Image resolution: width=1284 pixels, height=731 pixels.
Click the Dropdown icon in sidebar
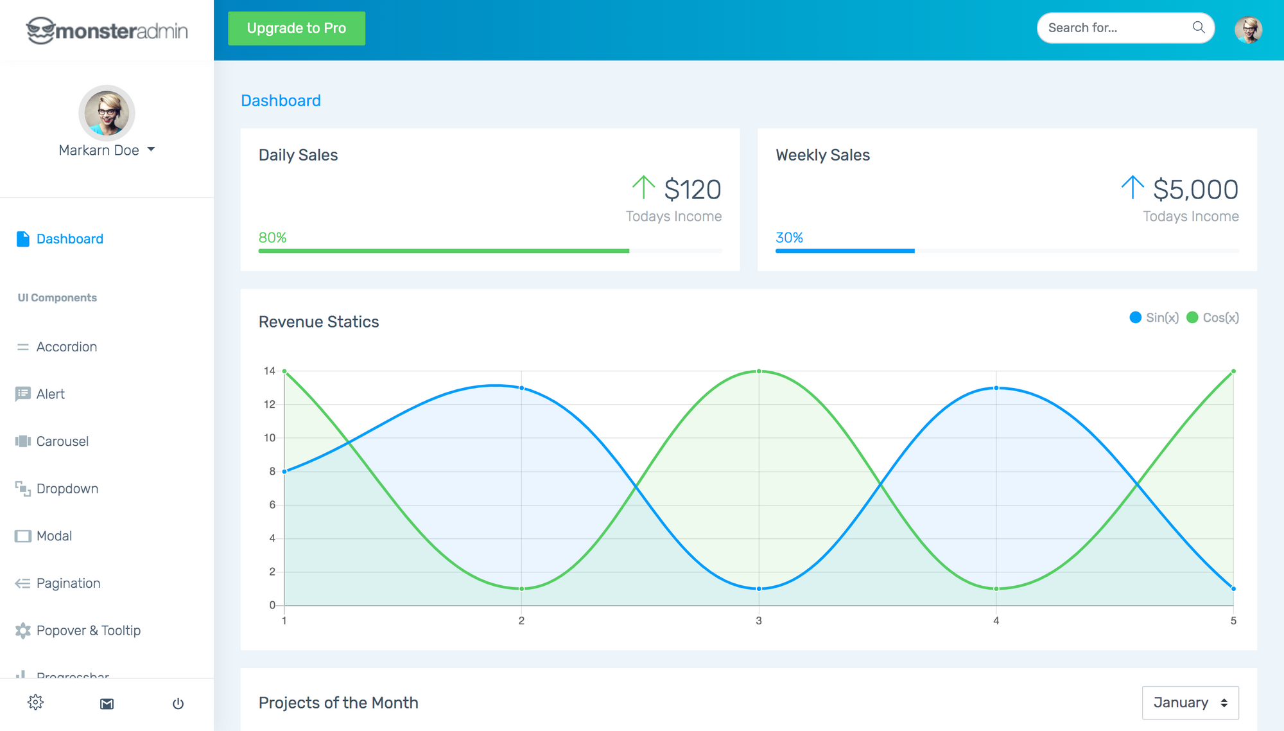tap(23, 489)
